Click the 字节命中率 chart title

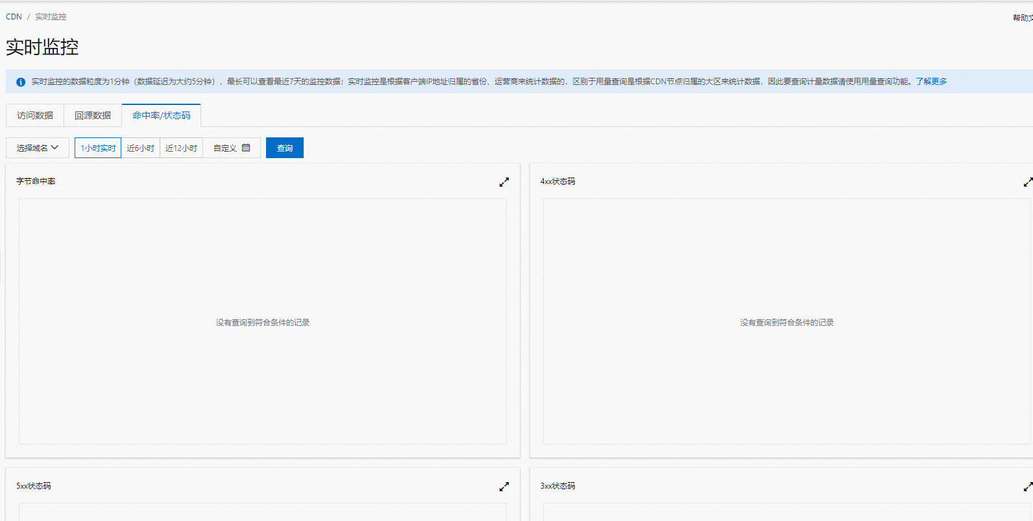tap(36, 181)
